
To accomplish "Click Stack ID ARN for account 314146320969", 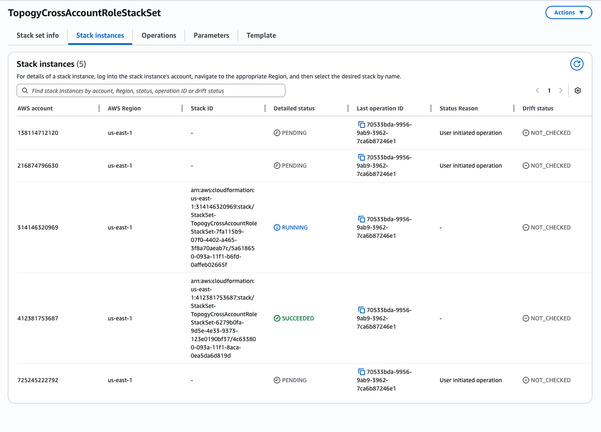I will (224, 227).
